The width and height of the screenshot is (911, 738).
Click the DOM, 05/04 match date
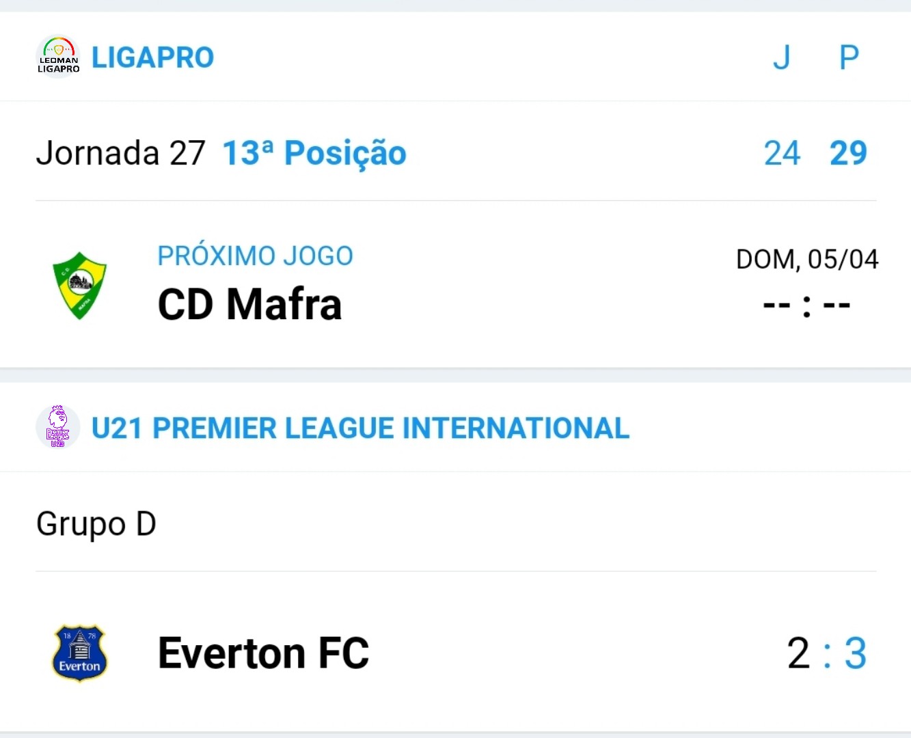coord(807,260)
